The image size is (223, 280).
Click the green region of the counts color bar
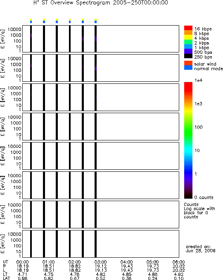point(188,132)
